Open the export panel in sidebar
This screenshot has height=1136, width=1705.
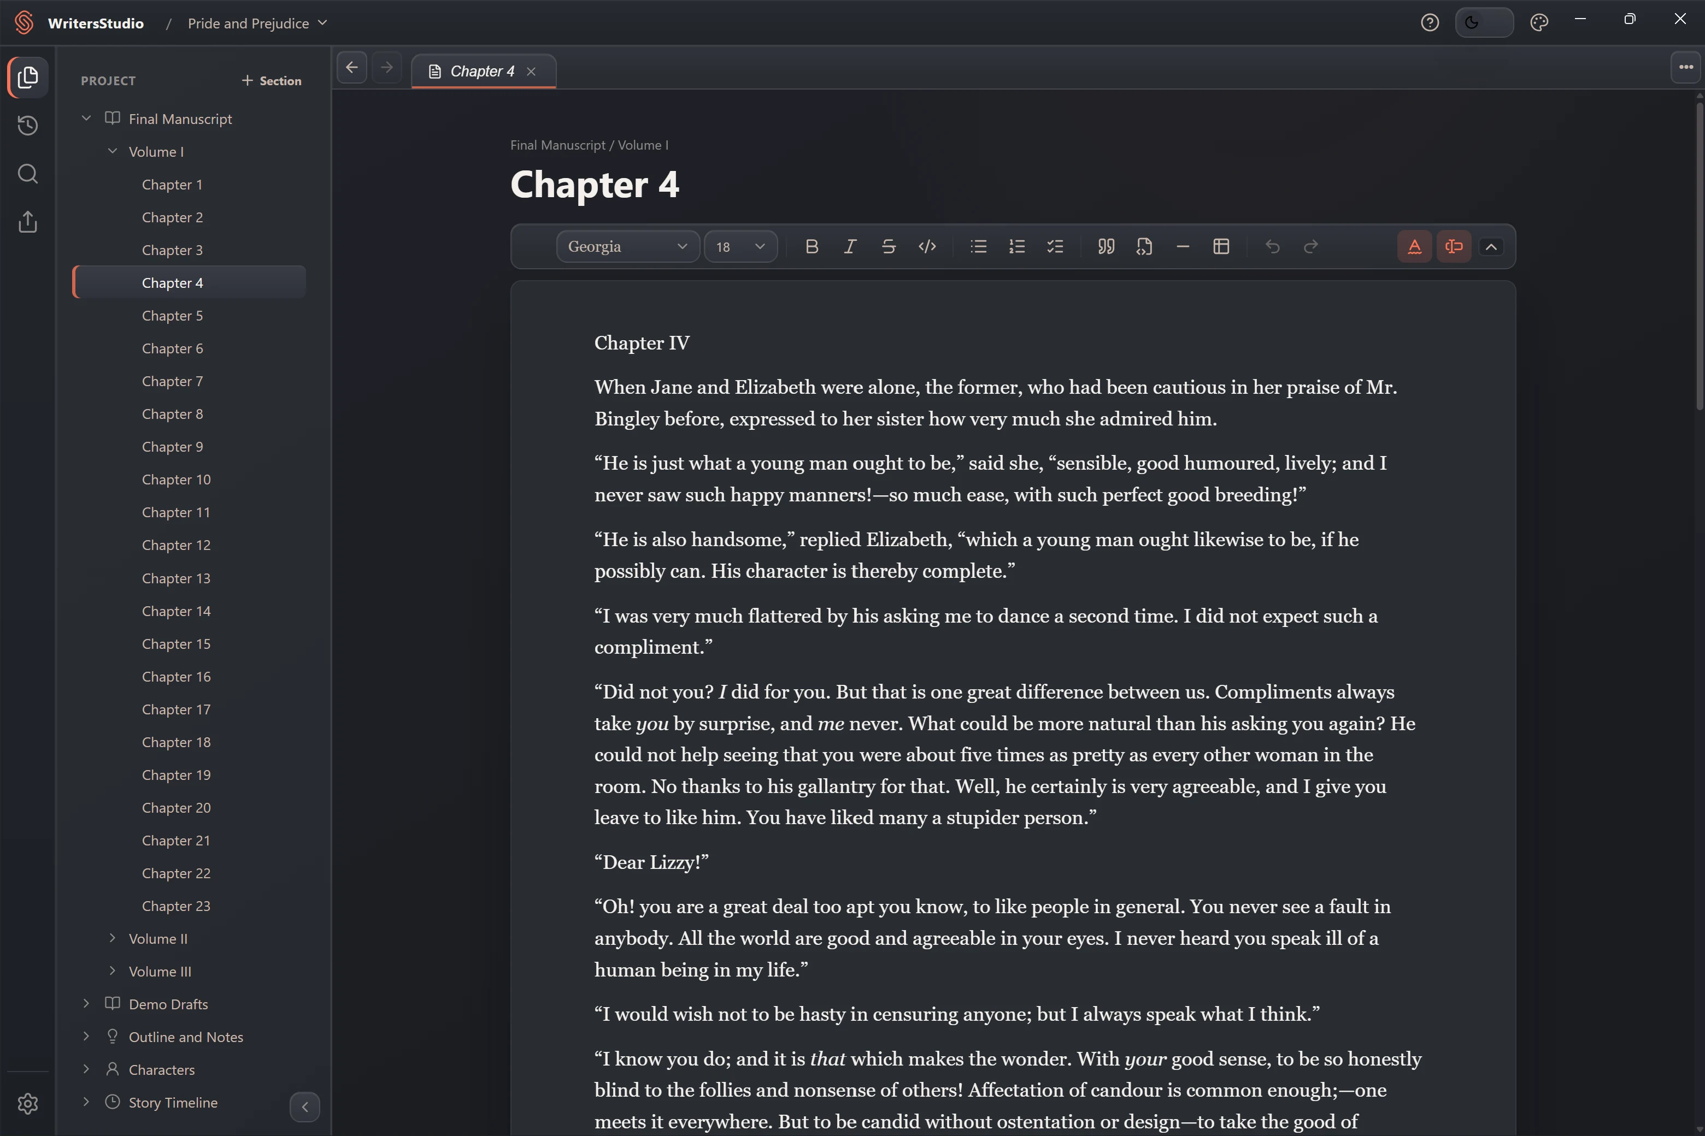[27, 222]
